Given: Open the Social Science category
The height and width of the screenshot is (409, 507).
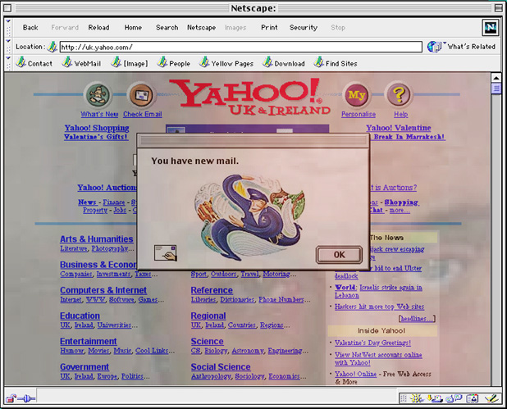Looking at the screenshot, I should [221, 366].
